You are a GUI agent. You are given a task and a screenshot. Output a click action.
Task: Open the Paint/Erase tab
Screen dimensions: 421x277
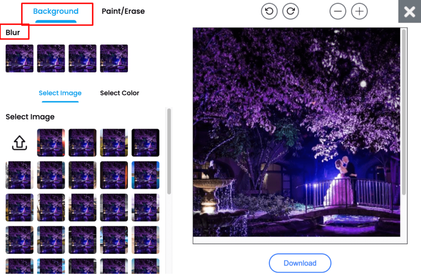tap(123, 12)
